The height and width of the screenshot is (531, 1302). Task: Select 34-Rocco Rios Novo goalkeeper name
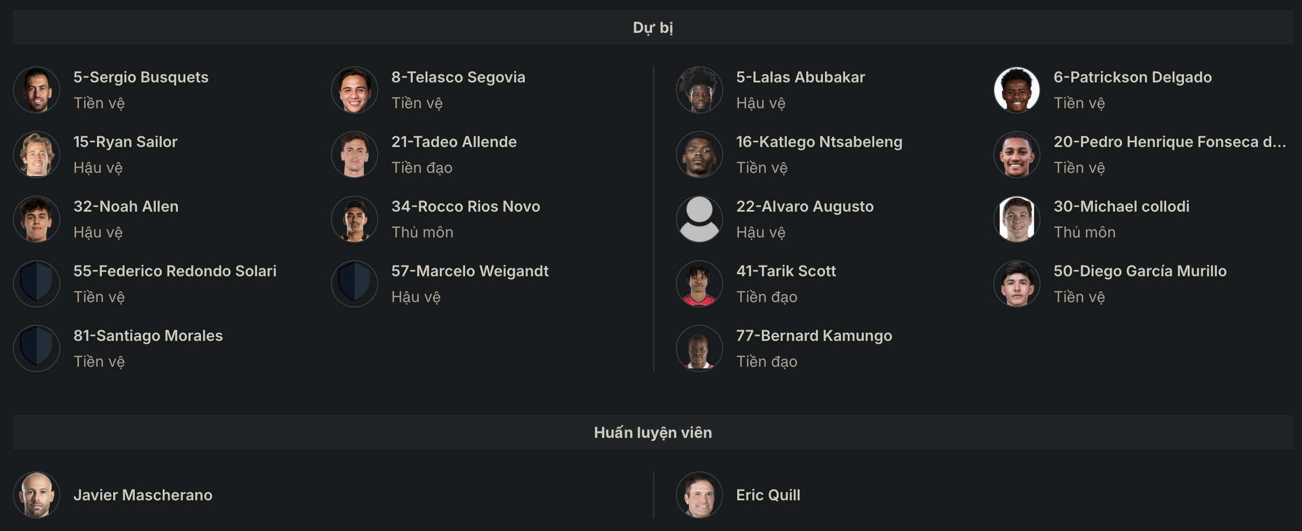(466, 206)
